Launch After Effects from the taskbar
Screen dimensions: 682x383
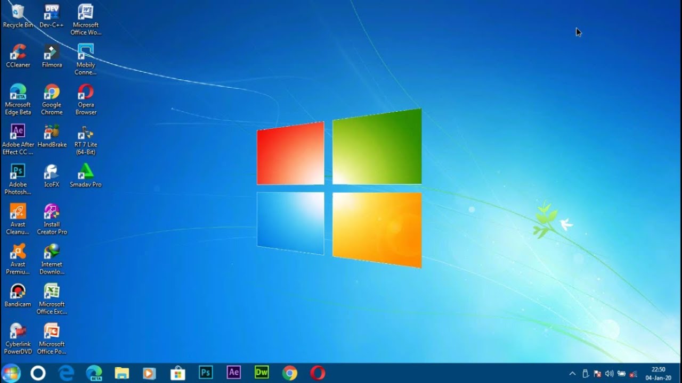(x=233, y=372)
